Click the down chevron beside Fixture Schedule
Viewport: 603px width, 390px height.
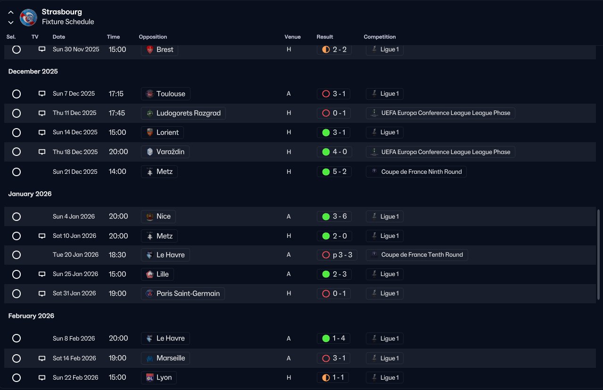[11, 22]
